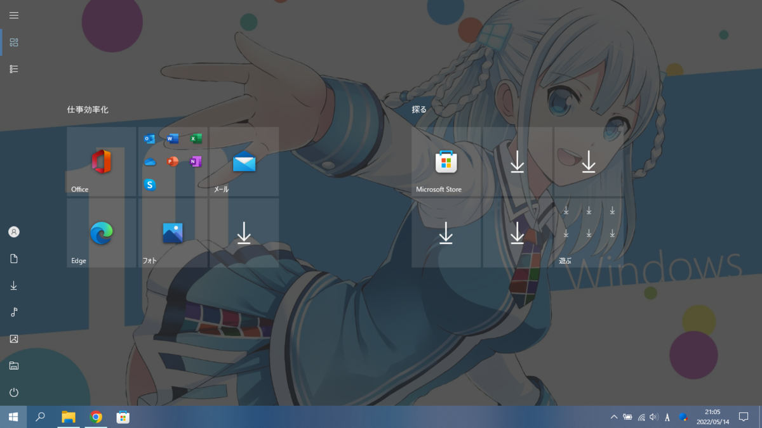This screenshot has width=762, height=428.
Task: Launch Excel from the Office folder tile
Action: (196, 139)
